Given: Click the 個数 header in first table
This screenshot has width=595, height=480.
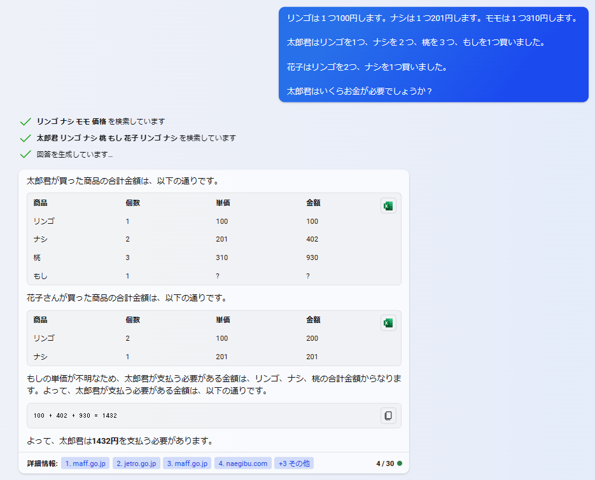Looking at the screenshot, I should (133, 203).
